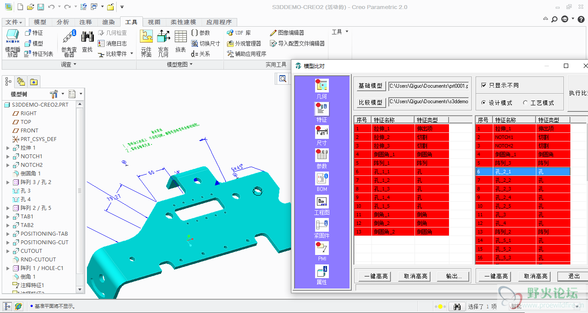Select 几何 geometry in model compare sidebar
Screen dimensions: 588x313
pyautogui.click(x=322, y=89)
